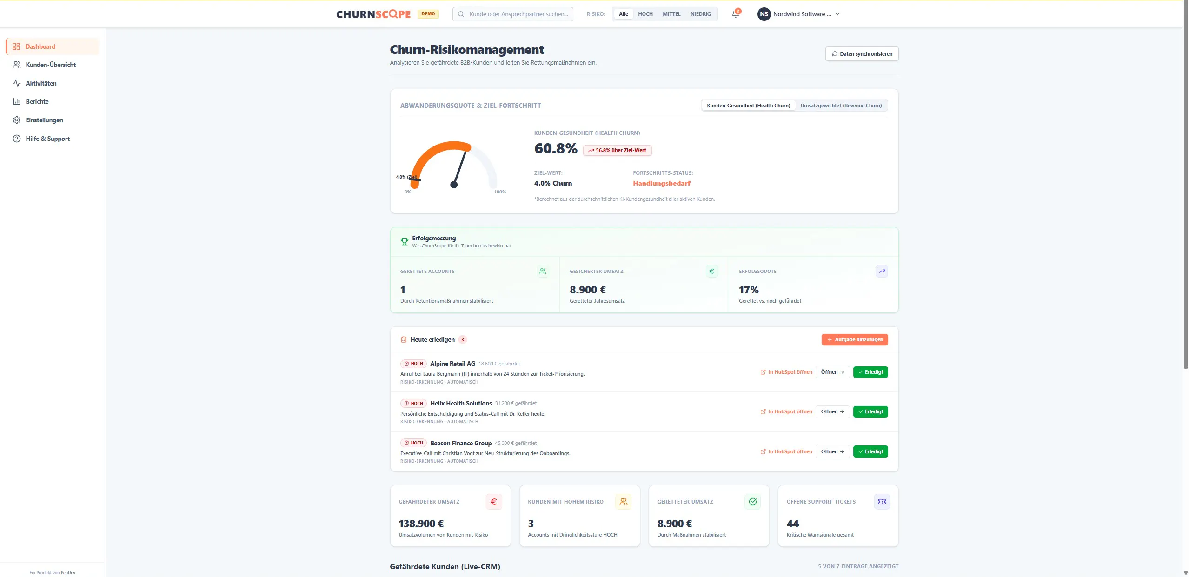Focus the customer search field
Screen dimensions: 1189x577
click(x=512, y=14)
